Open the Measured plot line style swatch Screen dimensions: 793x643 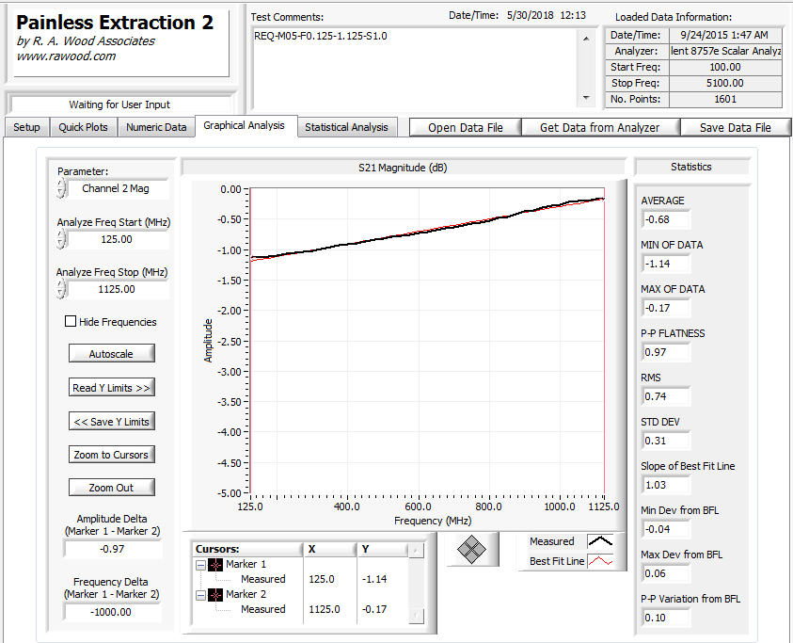click(x=600, y=541)
